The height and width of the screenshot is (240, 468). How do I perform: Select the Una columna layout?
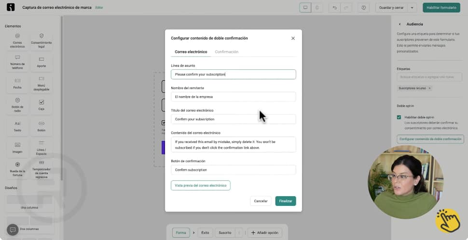(29, 203)
